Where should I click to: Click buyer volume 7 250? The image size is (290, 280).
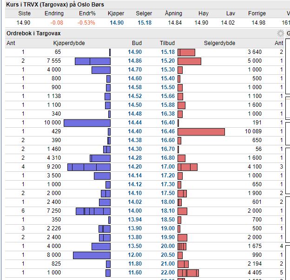(x=54, y=211)
